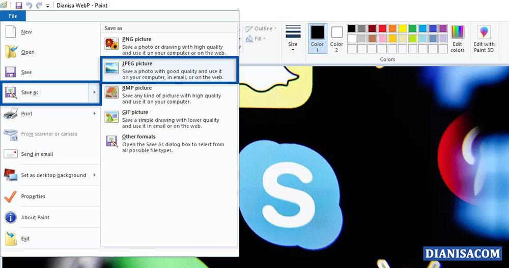Screen dimensions: 509x268
Task: Choose Exit menu entry
Action: pyautogui.click(x=50, y=239)
